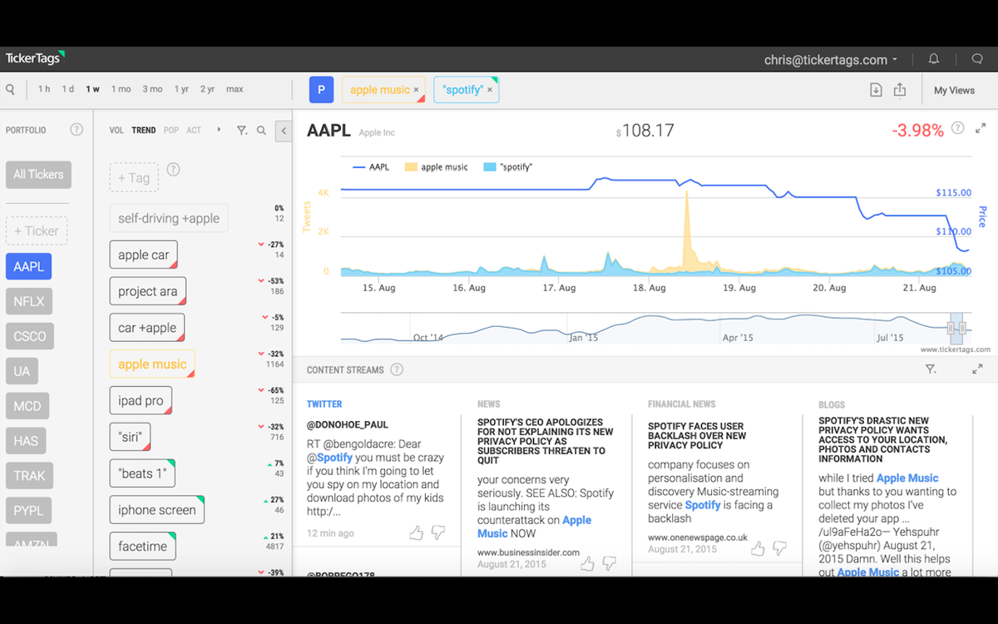Remove the "spotify" tag chip
Screen dimensions: 998x624
click(x=490, y=90)
